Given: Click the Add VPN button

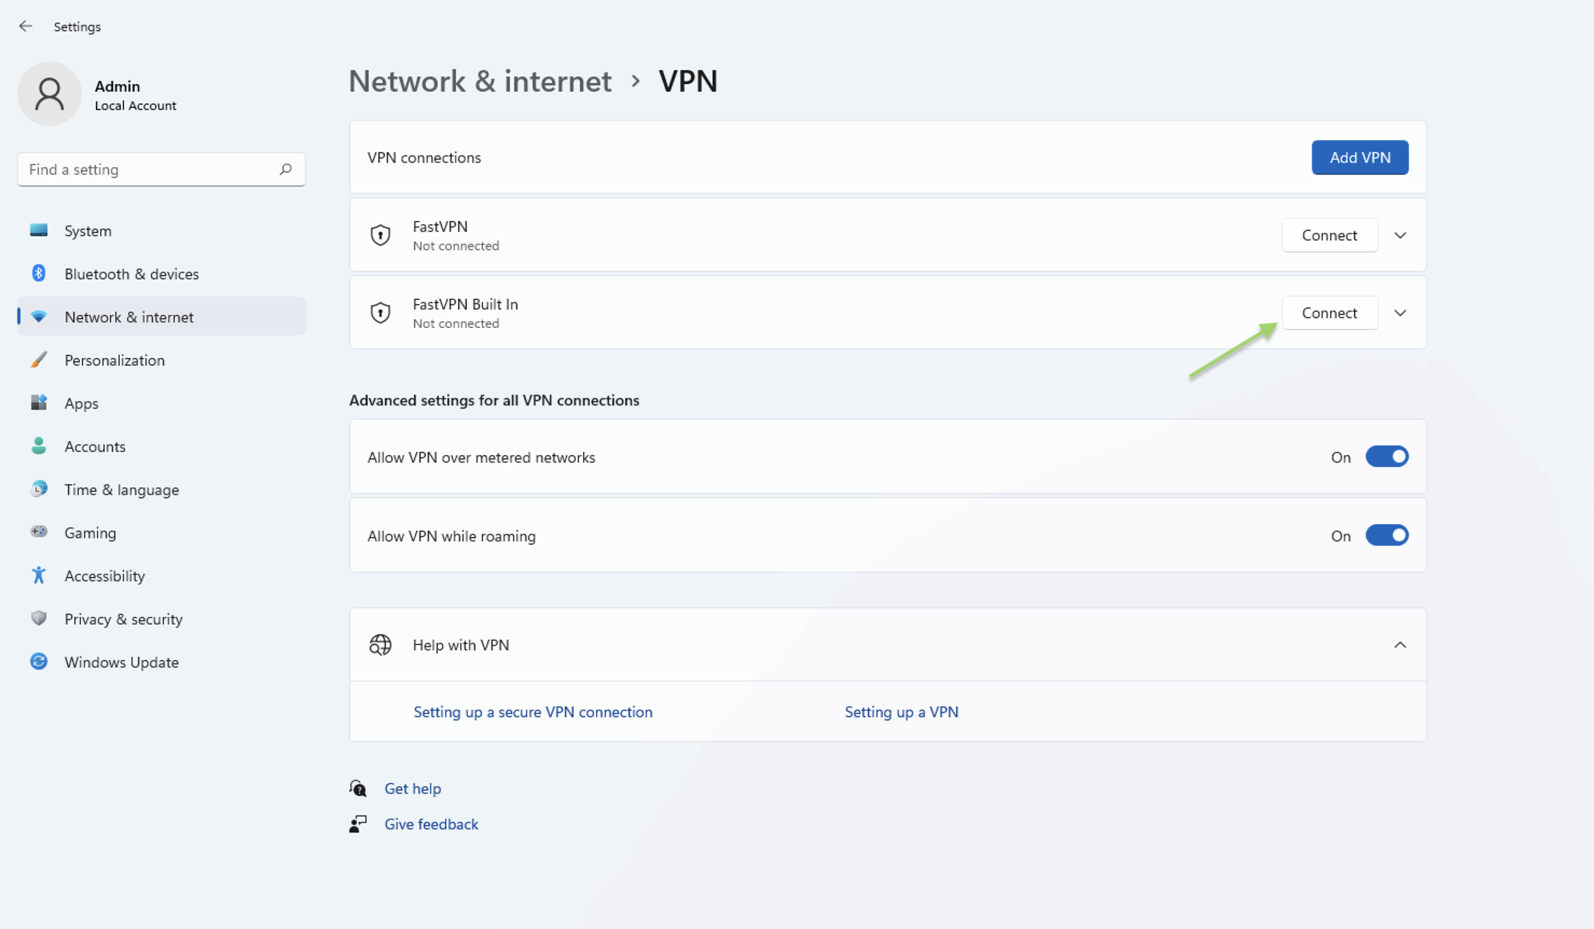Looking at the screenshot, I should coord(1360,157).
